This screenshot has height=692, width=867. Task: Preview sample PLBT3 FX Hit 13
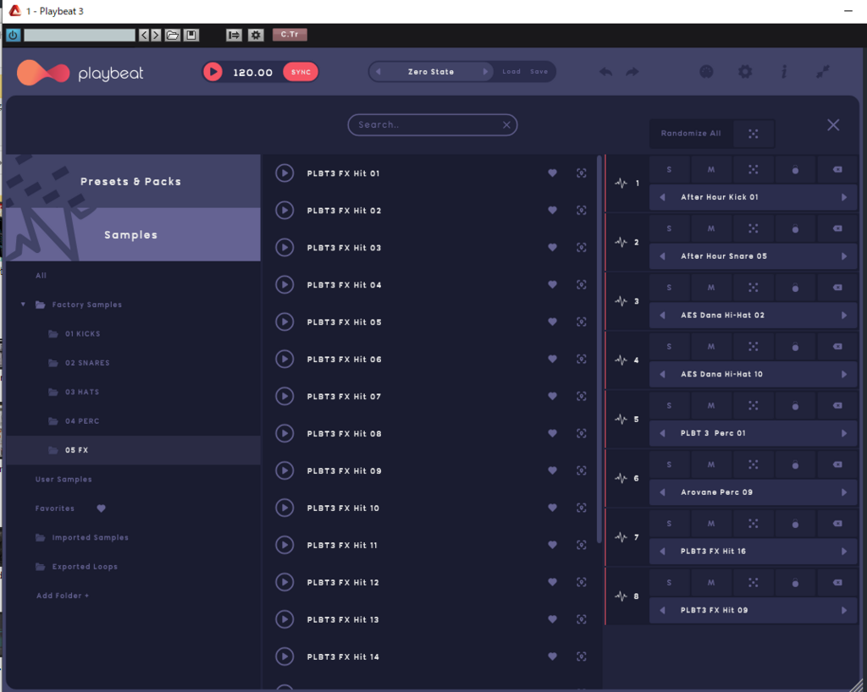click(284, 619)
